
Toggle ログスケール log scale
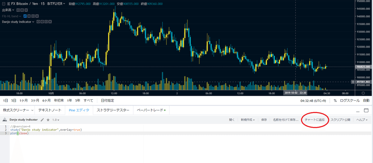pyautogui.click(x=350, y=101)
